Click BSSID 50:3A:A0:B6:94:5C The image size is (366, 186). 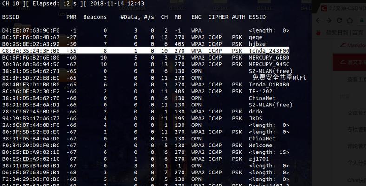coord(31,64)
